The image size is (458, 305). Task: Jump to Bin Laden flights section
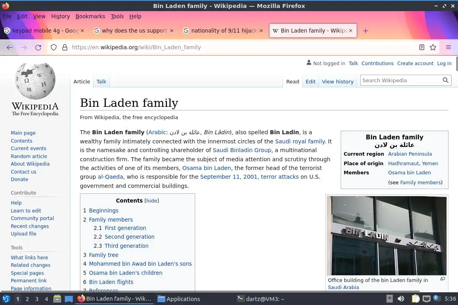(x=111, y=282)
